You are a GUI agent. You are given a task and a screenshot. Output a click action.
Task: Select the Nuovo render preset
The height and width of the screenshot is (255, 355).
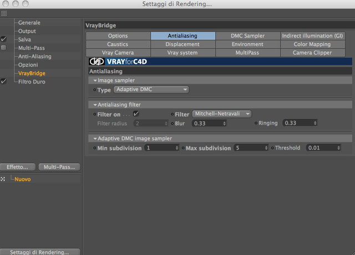pos(22,179)
